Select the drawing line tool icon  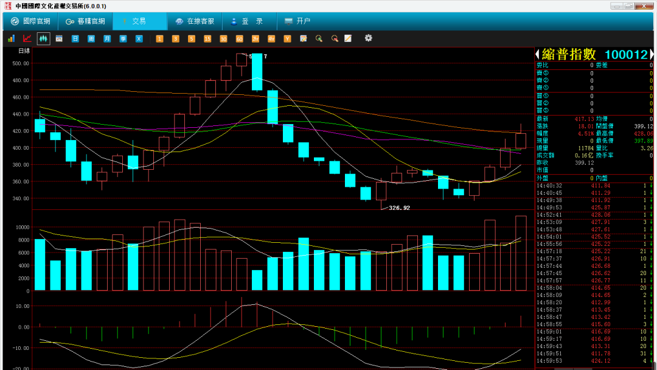point(348,38)
